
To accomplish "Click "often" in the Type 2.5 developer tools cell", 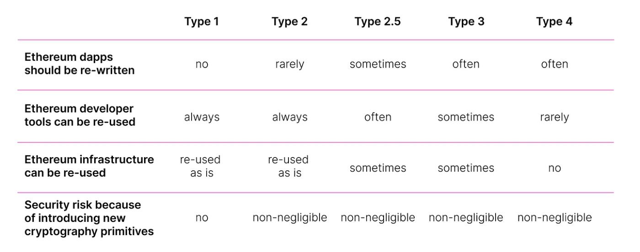I will click(378, 117).
